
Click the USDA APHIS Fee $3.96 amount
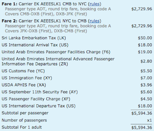(x=146, y=85)
